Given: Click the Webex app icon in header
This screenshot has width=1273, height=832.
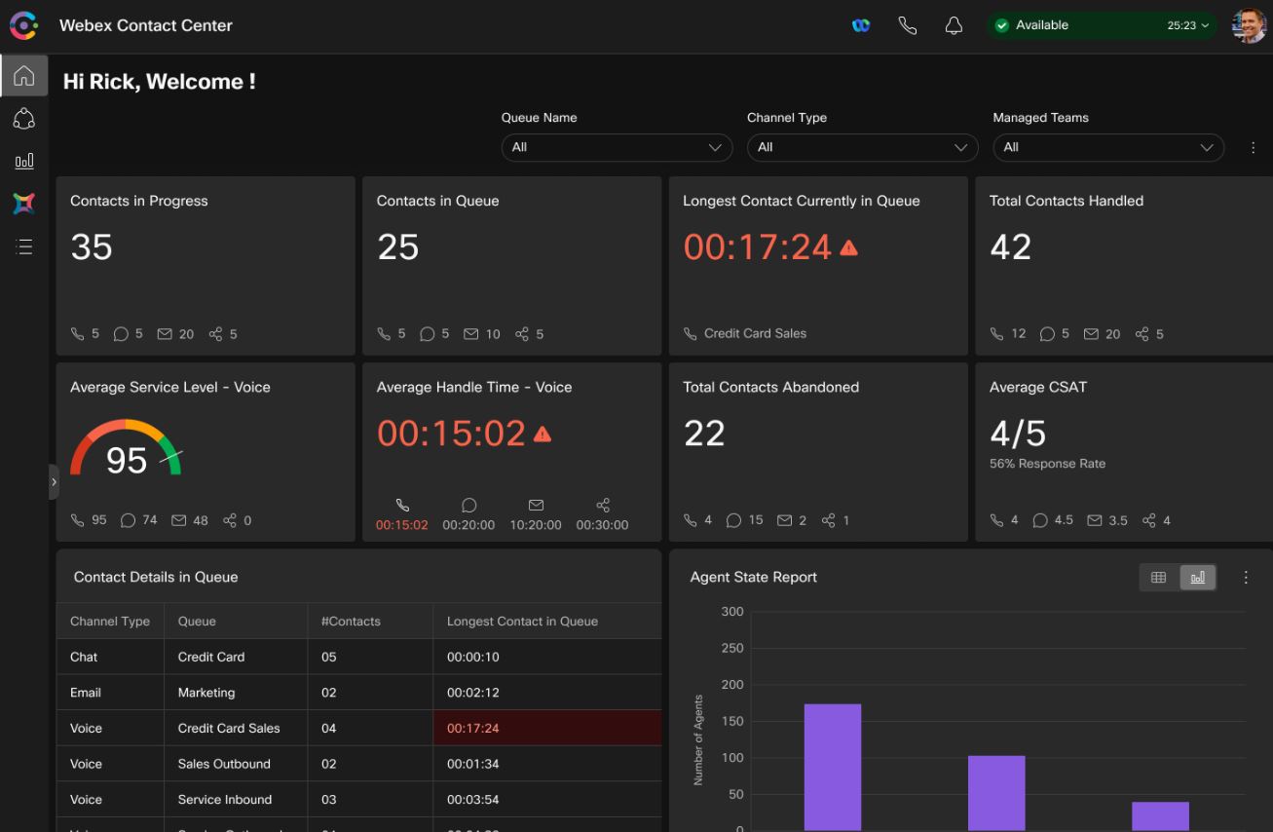Looking at the screenshot, I should click(x=860, y=26).
